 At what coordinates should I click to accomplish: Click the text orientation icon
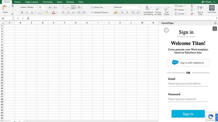point(79,7)
